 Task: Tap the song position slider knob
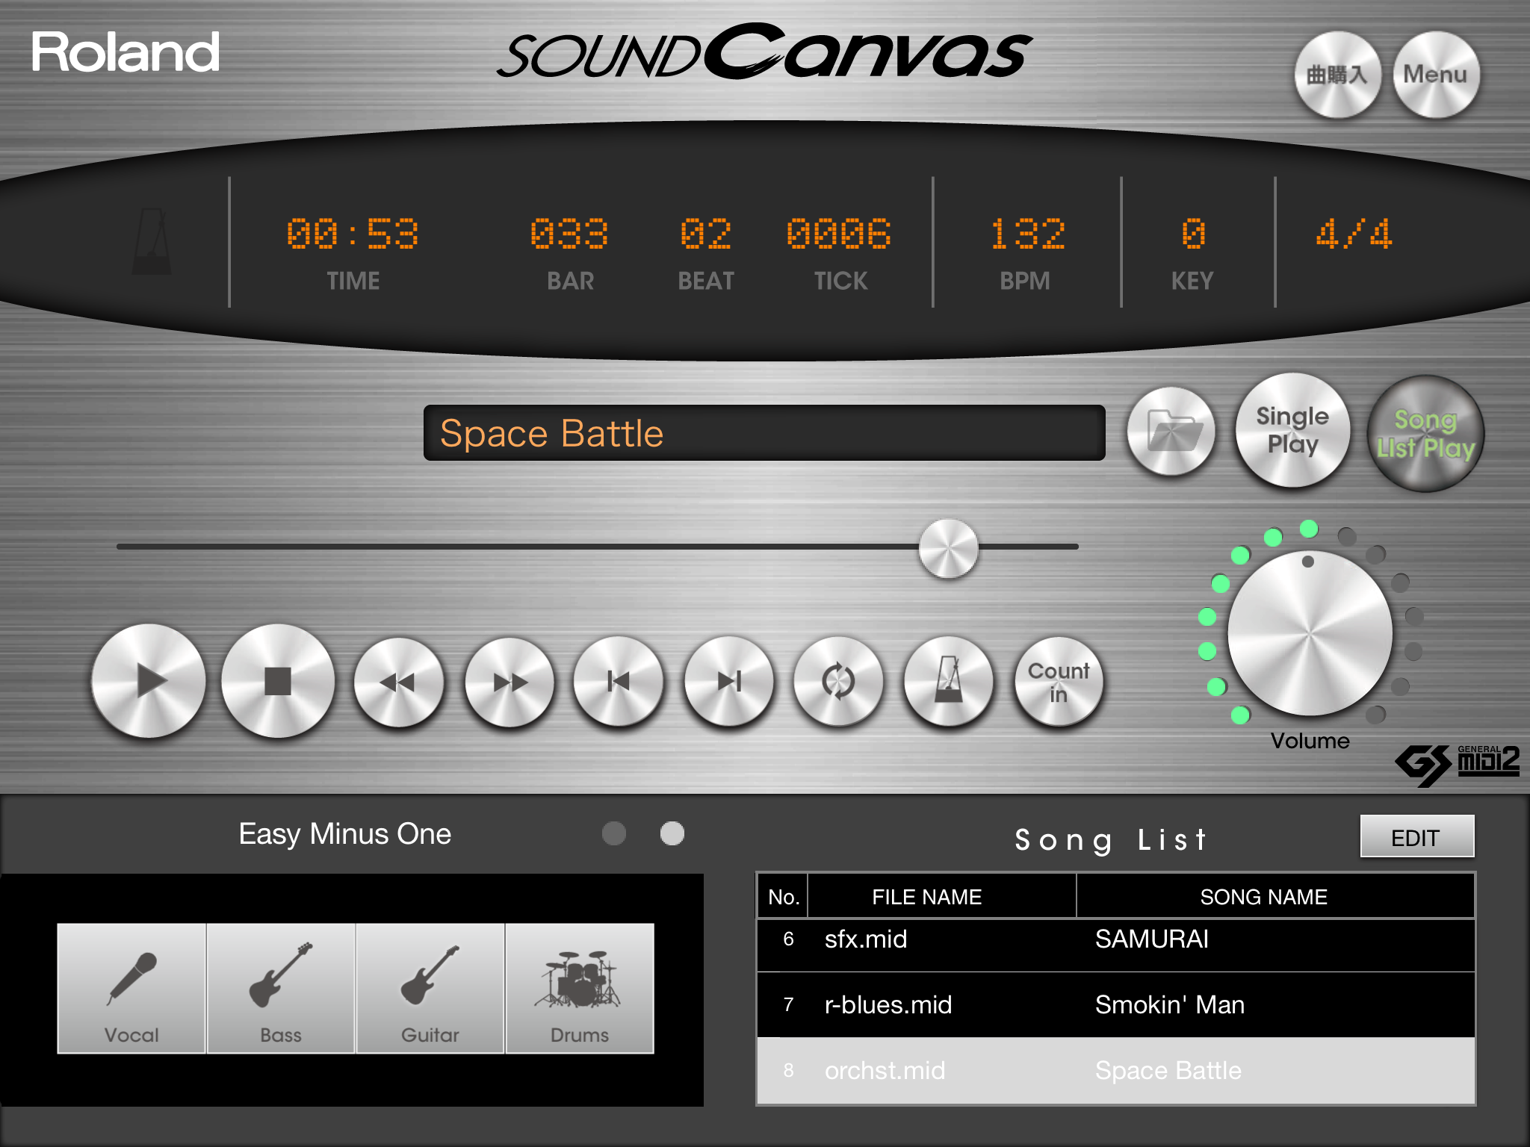coord(949,548)
